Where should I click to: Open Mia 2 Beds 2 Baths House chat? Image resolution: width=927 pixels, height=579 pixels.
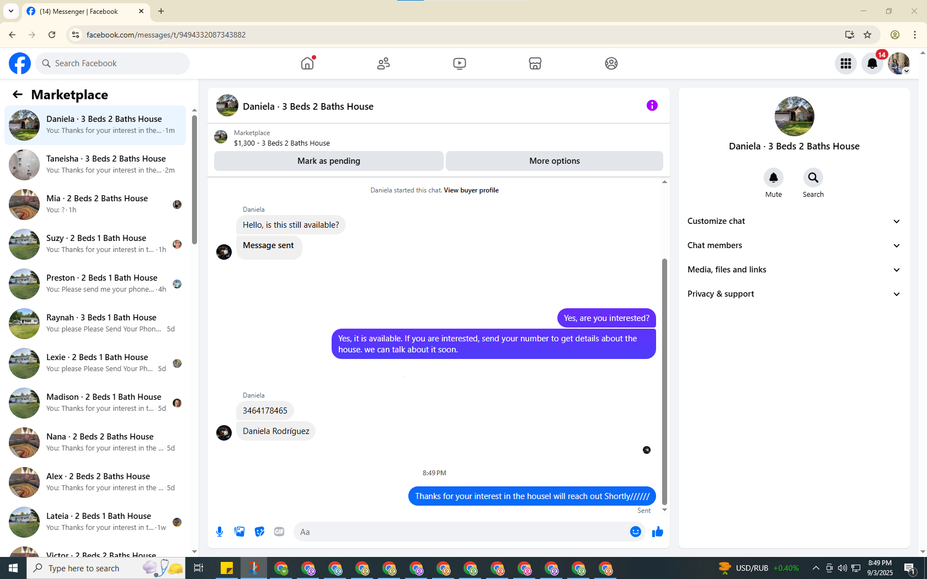(x=95, y=205)
